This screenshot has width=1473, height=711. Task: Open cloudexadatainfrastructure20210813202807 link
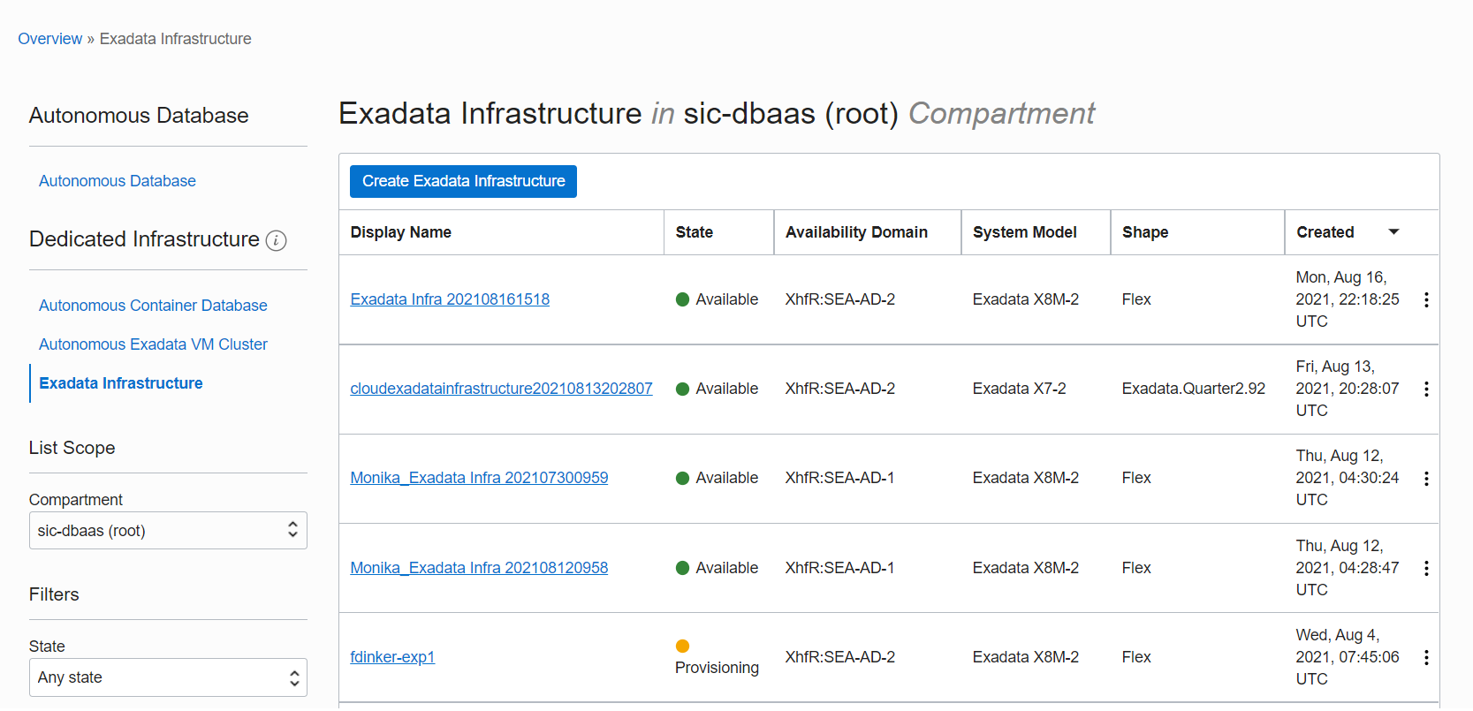click(x=501, y=389)
